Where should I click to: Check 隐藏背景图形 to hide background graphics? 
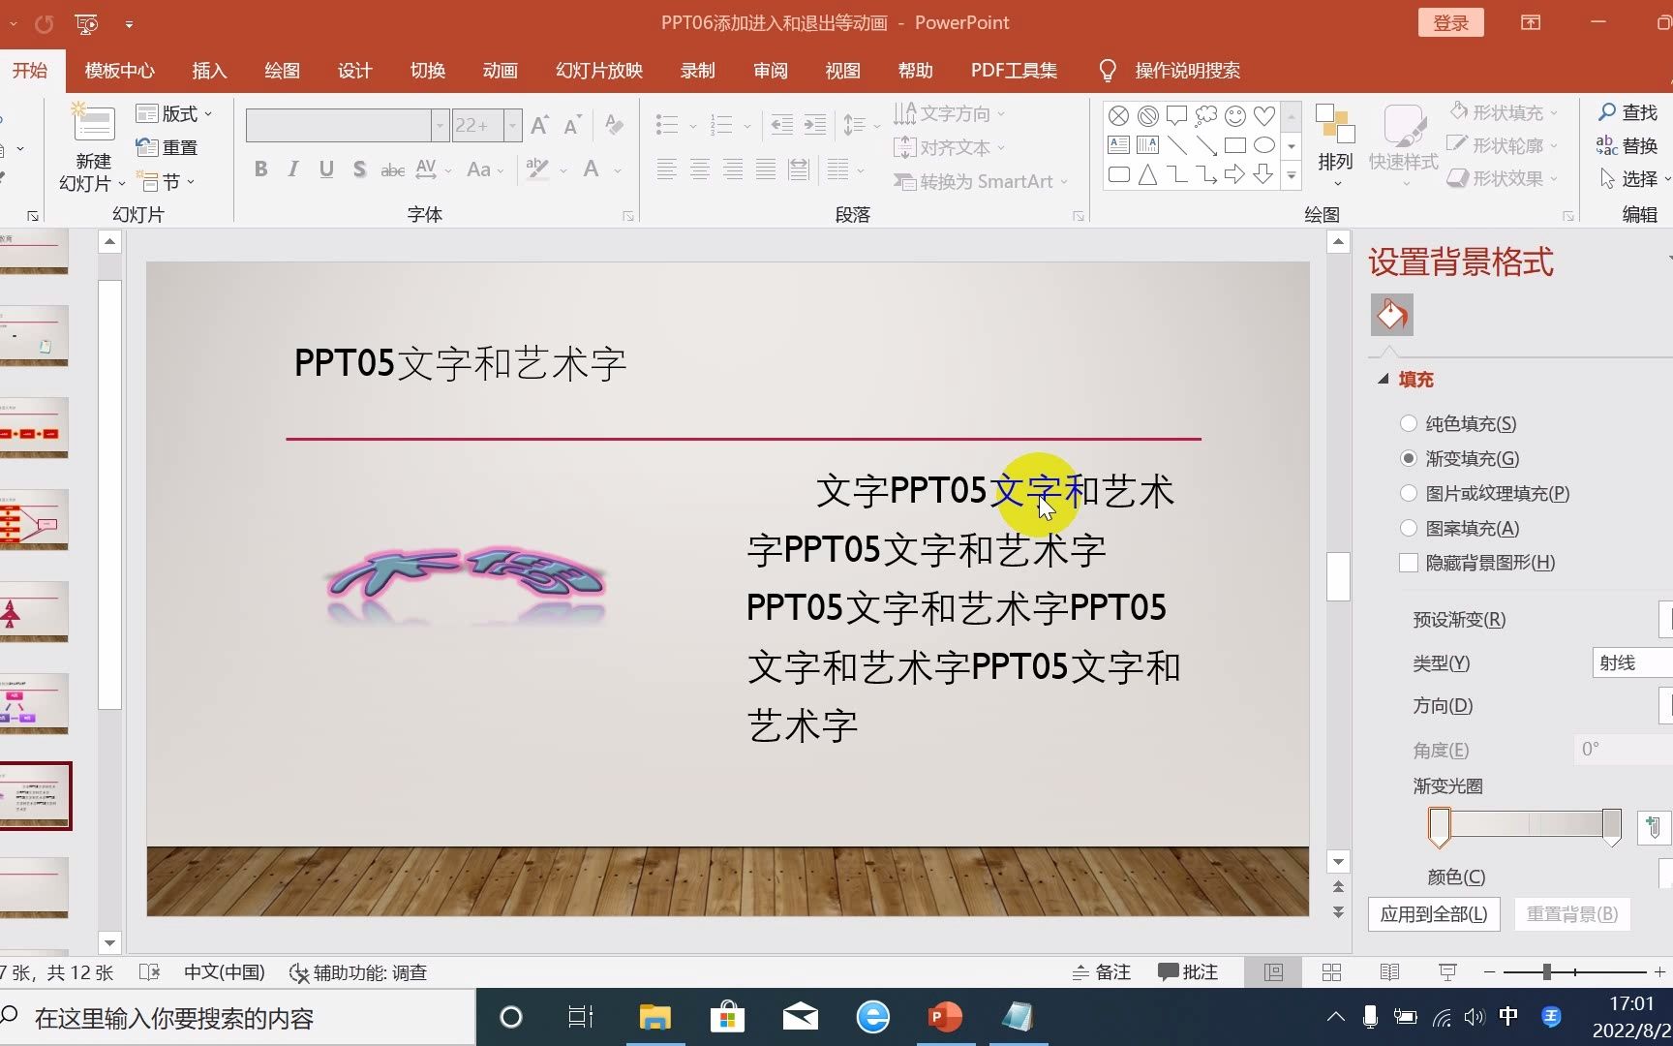coord(1408,563)
